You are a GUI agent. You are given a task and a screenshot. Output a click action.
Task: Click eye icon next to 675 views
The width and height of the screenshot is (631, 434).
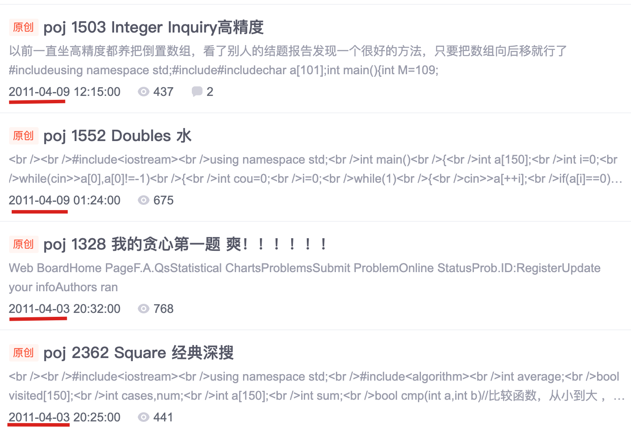pos(143,200)
